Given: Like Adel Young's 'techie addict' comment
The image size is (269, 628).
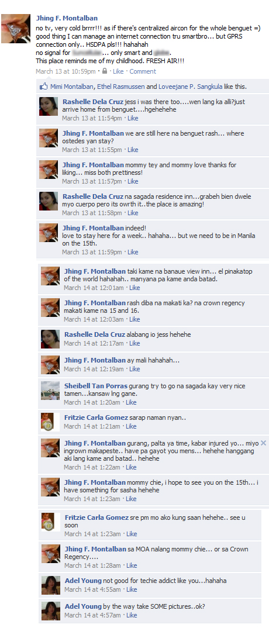Looking at the screenshot, I should pos(132,589).
